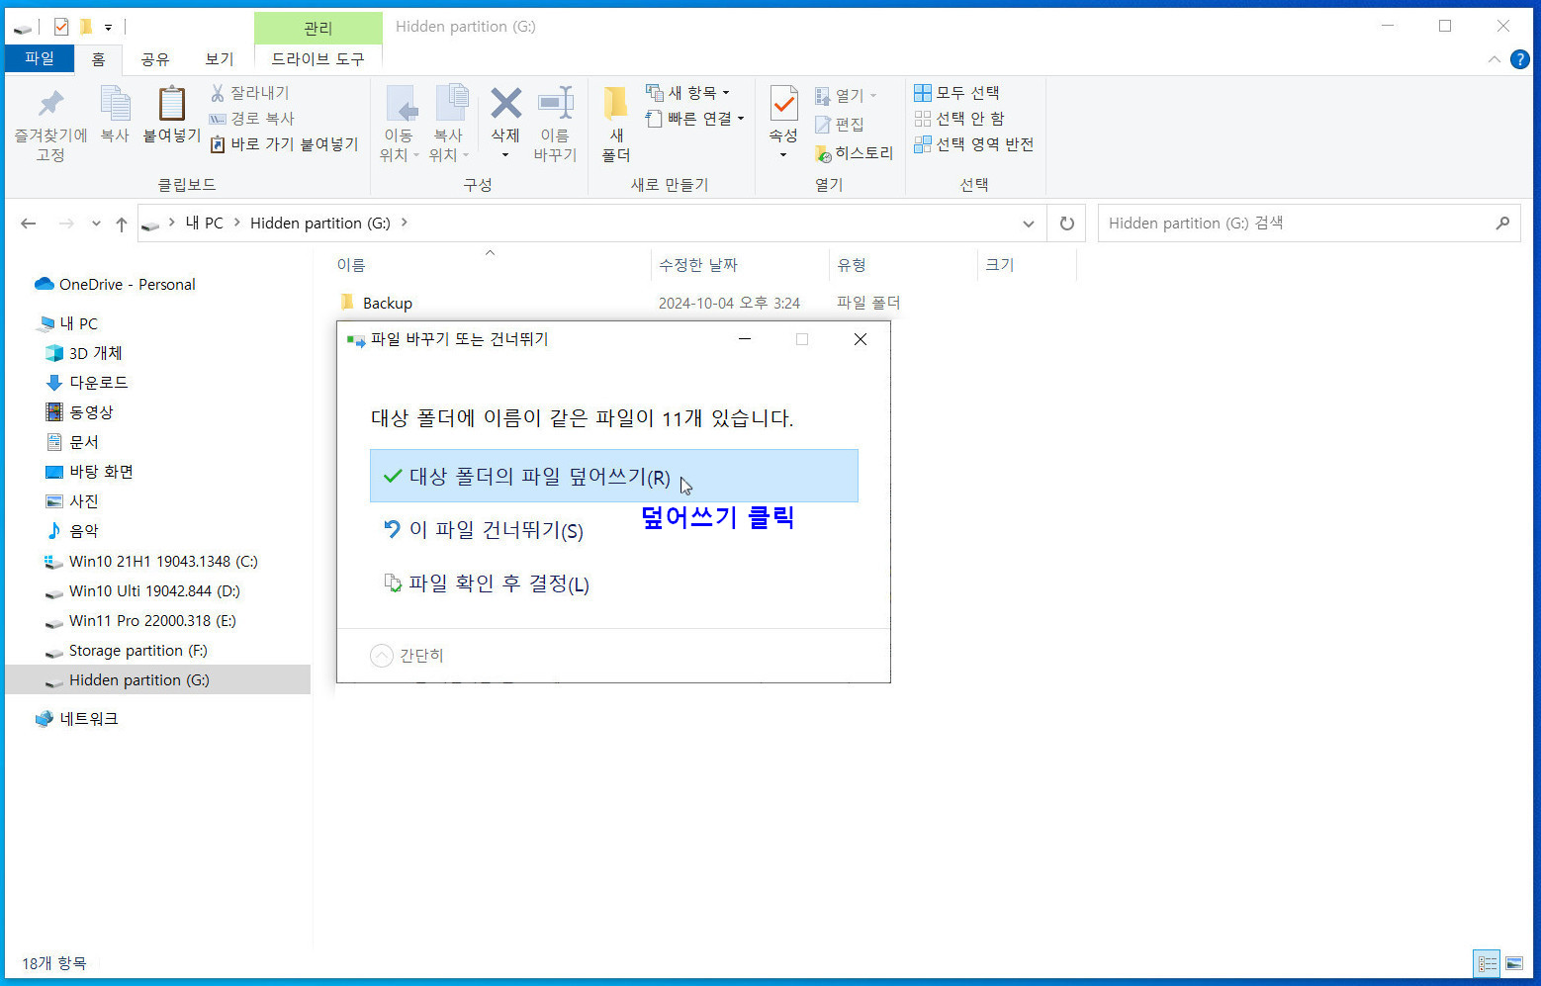Collapse the ribbon with the chevron
Screen dimensions: 1541x986
point(1494,59)
